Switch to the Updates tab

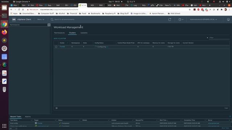[84, 33]
